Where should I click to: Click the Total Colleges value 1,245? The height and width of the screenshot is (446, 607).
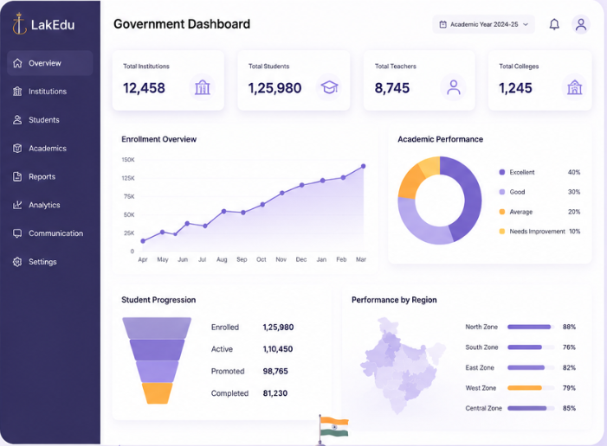tap(515, 88)
